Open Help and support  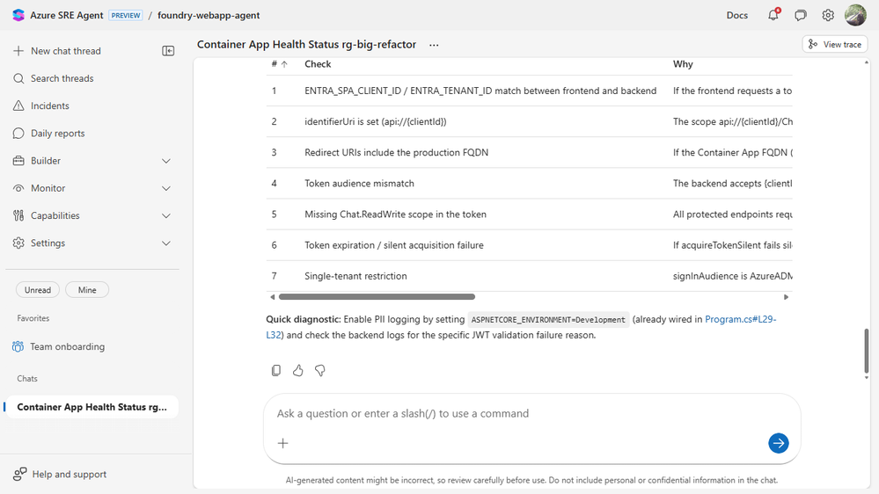click(x=70, y=475)
